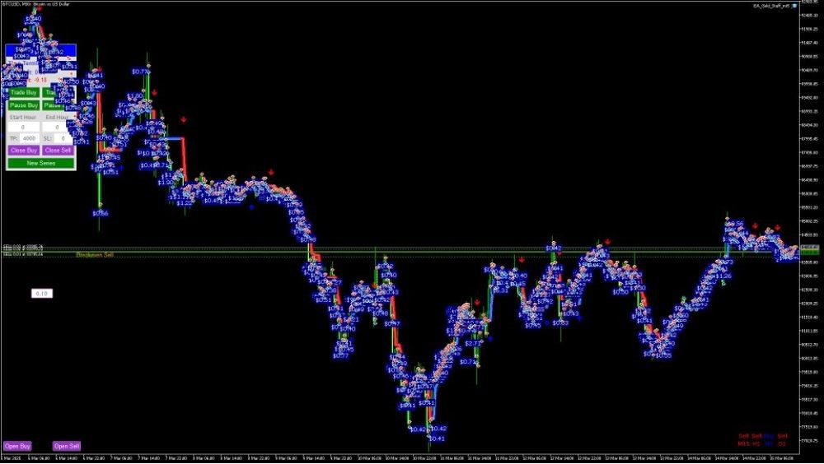The width and height of the screenshot is (824, 464).
Task: Click the TP value field showing 4000
Action: [x=29, y=138]
